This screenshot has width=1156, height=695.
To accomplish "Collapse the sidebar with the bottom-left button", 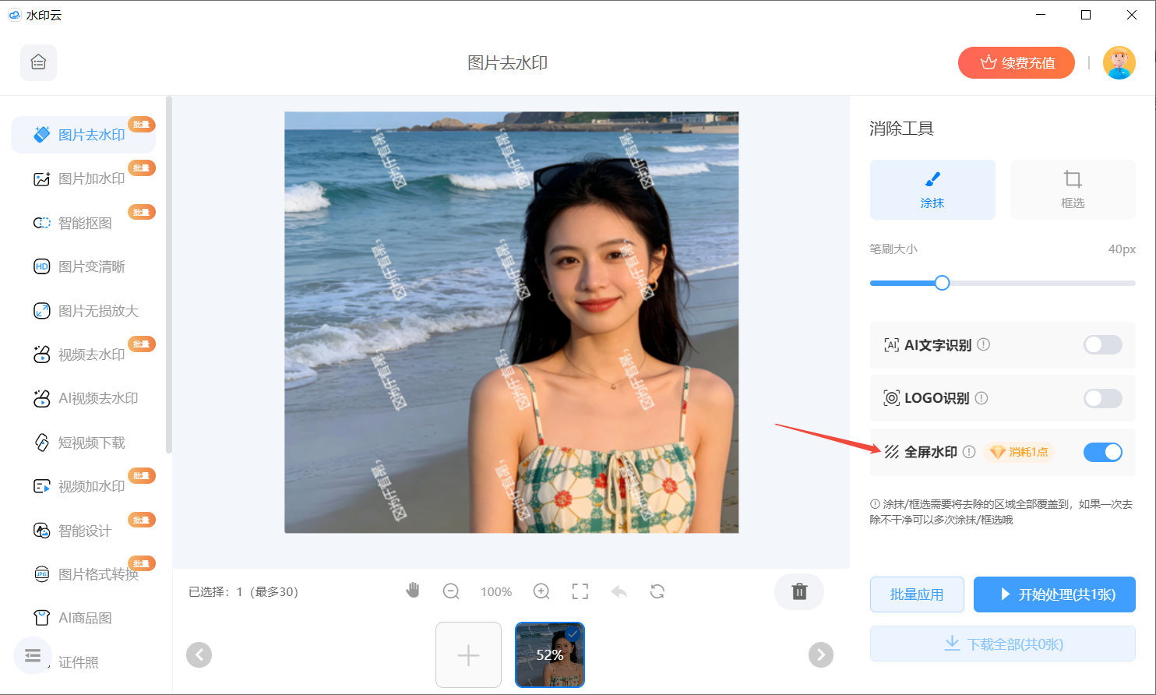I will click(x=32, y=656).
